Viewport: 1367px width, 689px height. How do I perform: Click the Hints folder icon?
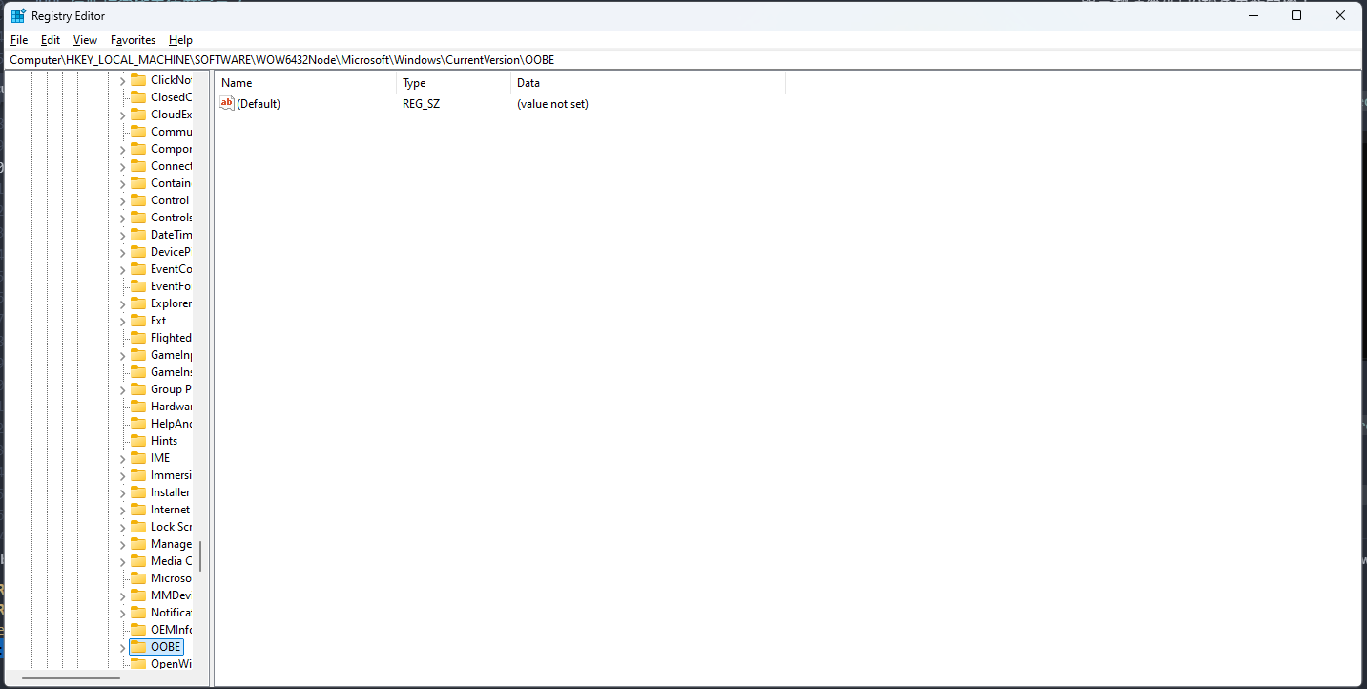137,440
